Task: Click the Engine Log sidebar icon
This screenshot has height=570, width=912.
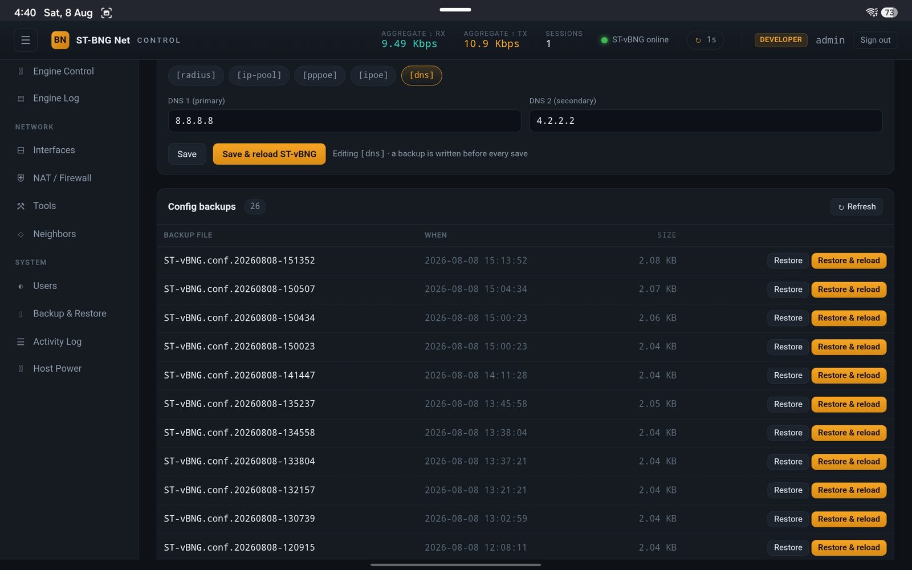Action: click(21, 99)
